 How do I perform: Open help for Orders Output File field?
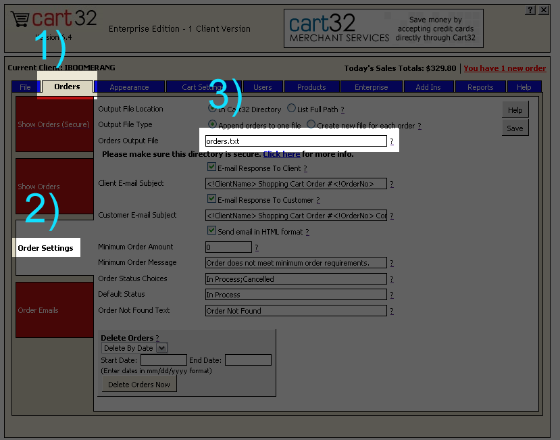pos(392,141)
